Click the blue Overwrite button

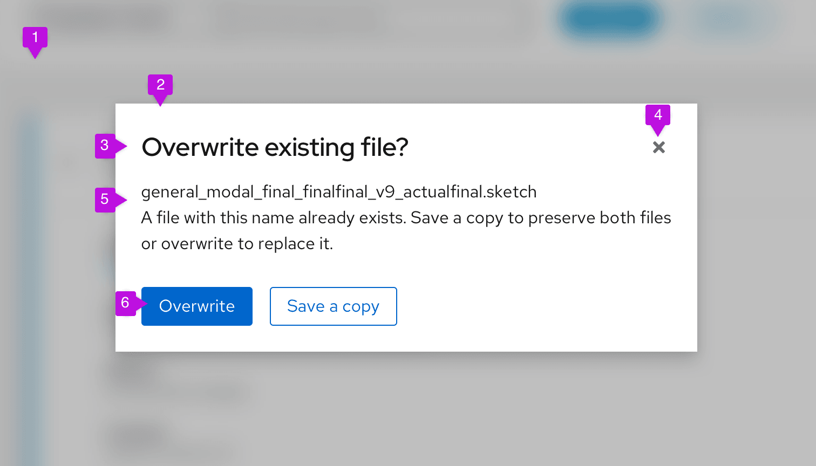196,306
